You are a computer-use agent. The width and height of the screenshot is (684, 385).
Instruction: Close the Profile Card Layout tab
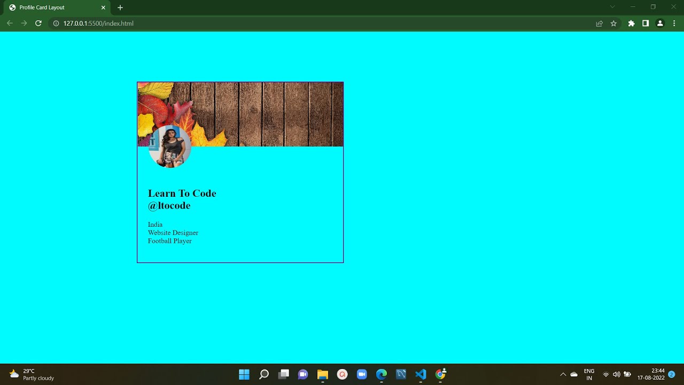[103, 7]
